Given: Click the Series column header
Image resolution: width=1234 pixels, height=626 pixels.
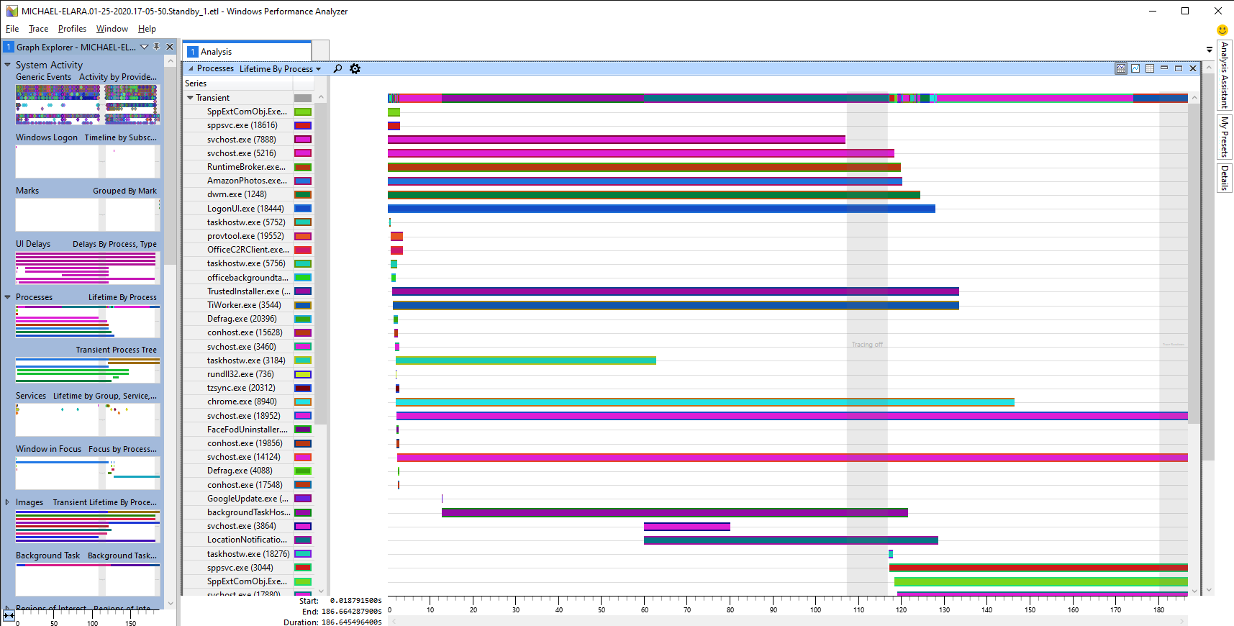Looking at the screenshot, I should click(x=237, y=83).
